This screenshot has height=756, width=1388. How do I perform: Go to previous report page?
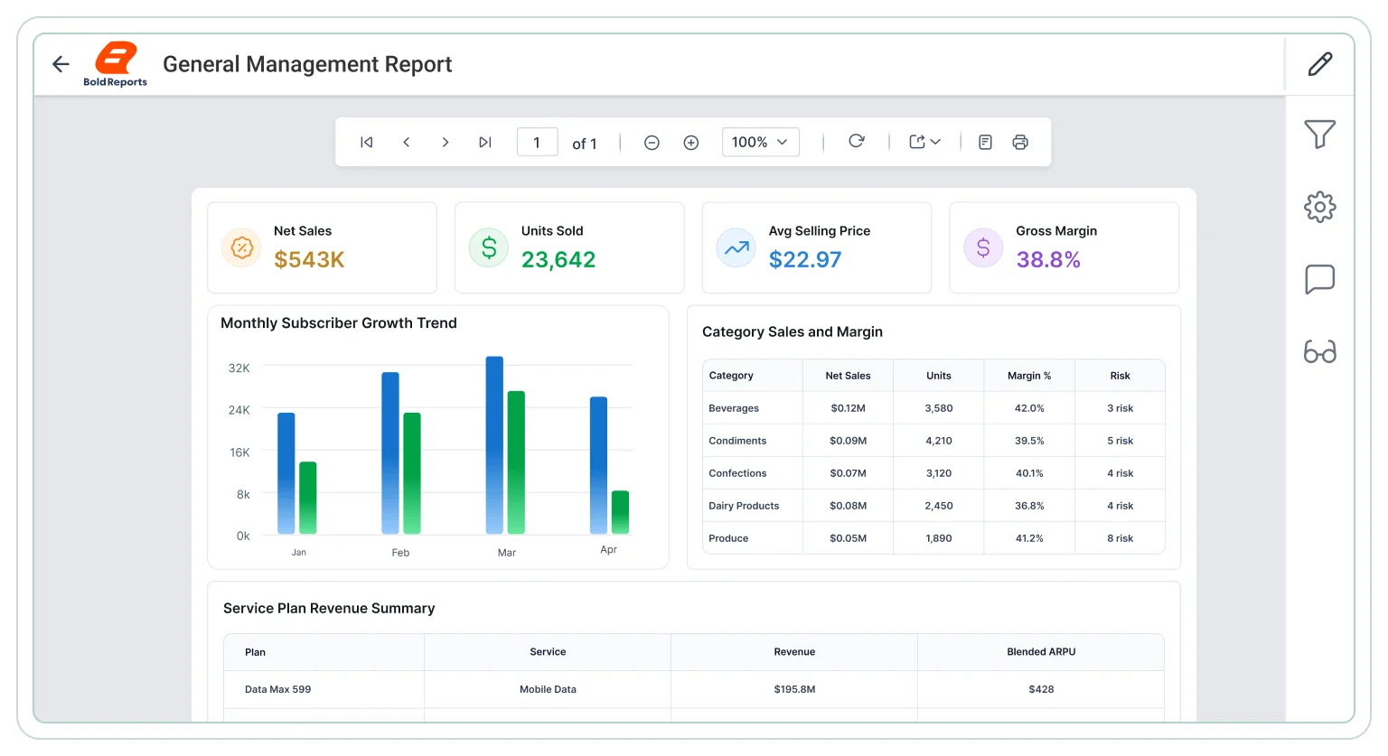(407, 142)
